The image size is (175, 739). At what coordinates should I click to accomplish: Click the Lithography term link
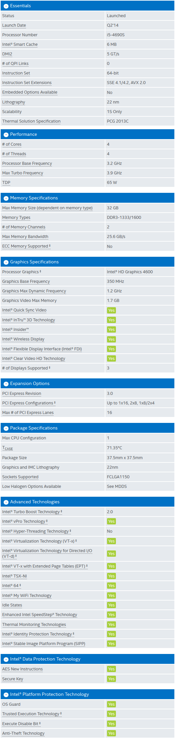tap(14, 102)
